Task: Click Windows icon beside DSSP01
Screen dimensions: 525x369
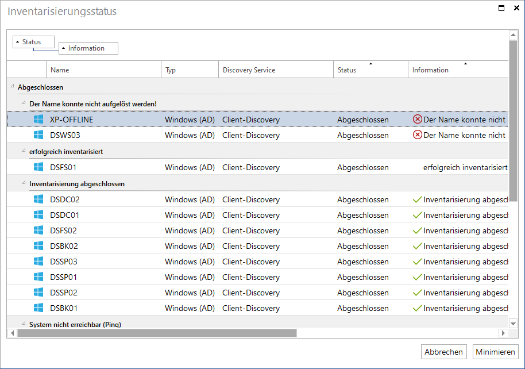Action: (38, 277)
